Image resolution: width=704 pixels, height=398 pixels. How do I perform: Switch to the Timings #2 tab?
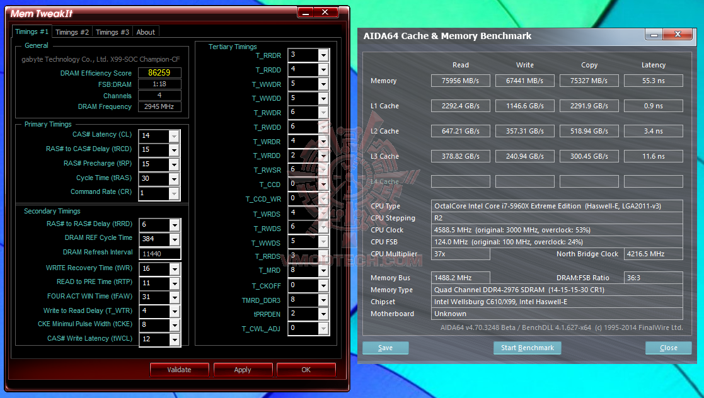click(72, 32)
